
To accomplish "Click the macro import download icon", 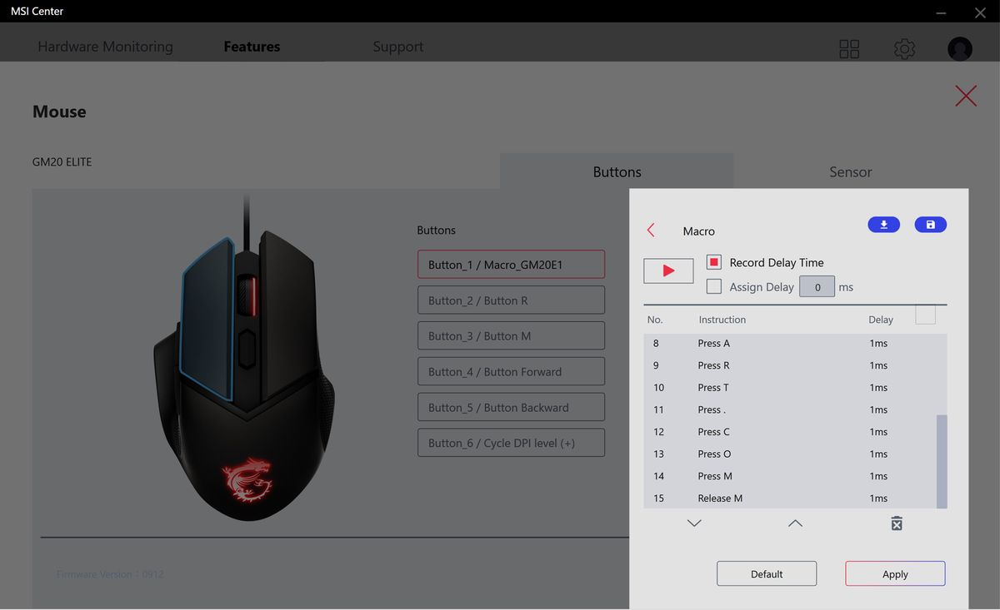I will 883,225.
